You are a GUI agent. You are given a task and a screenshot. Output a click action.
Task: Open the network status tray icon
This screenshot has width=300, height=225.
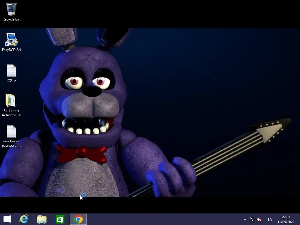tap(252, 219)
